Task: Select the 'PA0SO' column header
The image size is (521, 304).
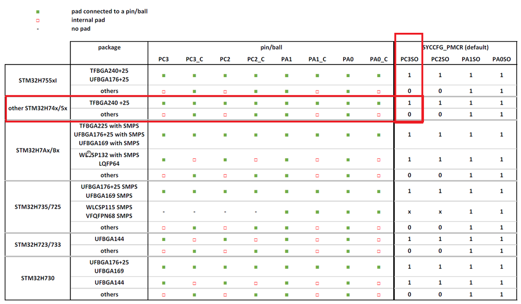Action: coord(501,59)
